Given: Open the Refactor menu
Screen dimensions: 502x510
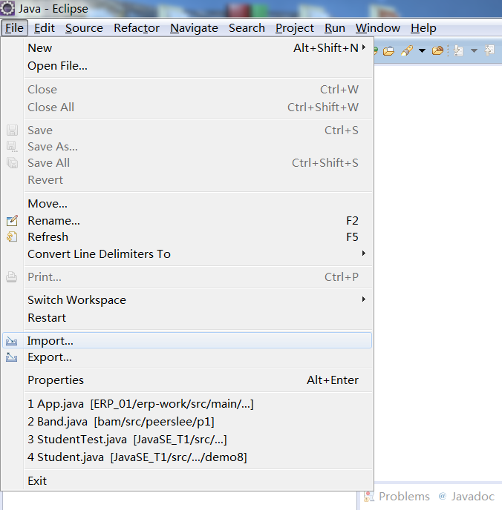Looking at the screenshot, I should coord(137,28).
